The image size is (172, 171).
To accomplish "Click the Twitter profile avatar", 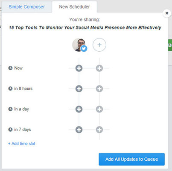I will click(79, 45).
